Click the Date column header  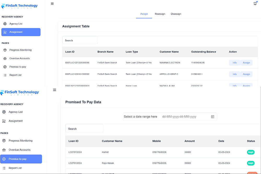(x=221, y=141)
